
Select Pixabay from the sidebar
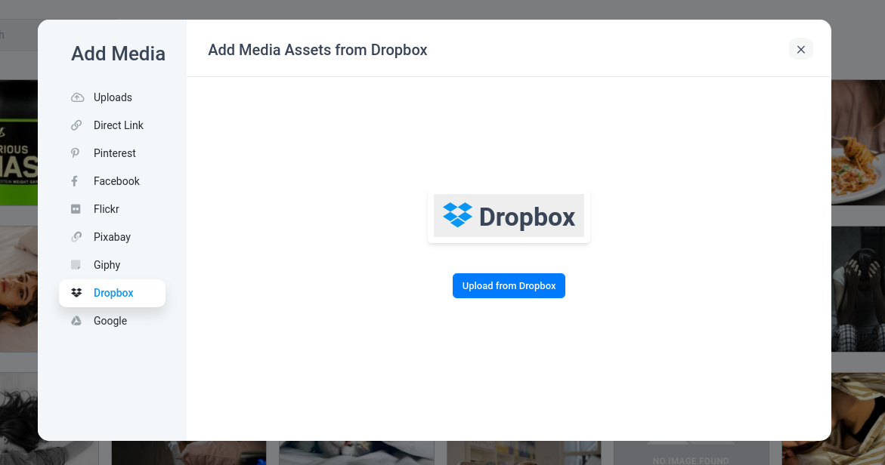(x=113, y=237)
